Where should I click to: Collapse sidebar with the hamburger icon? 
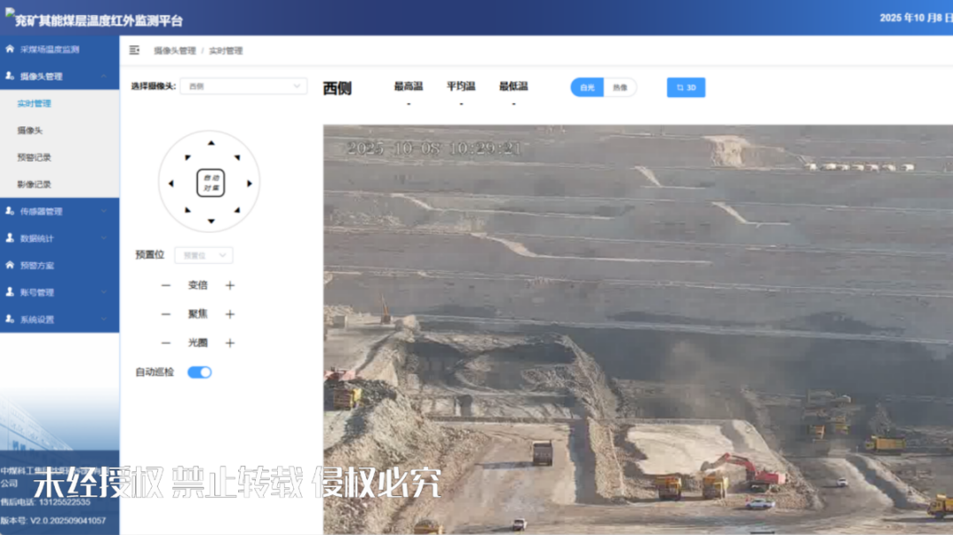click(x=134, y=50)
